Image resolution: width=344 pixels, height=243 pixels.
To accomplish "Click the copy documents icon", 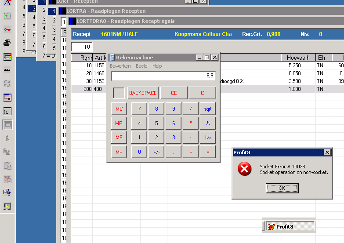I will coord(7,152).
